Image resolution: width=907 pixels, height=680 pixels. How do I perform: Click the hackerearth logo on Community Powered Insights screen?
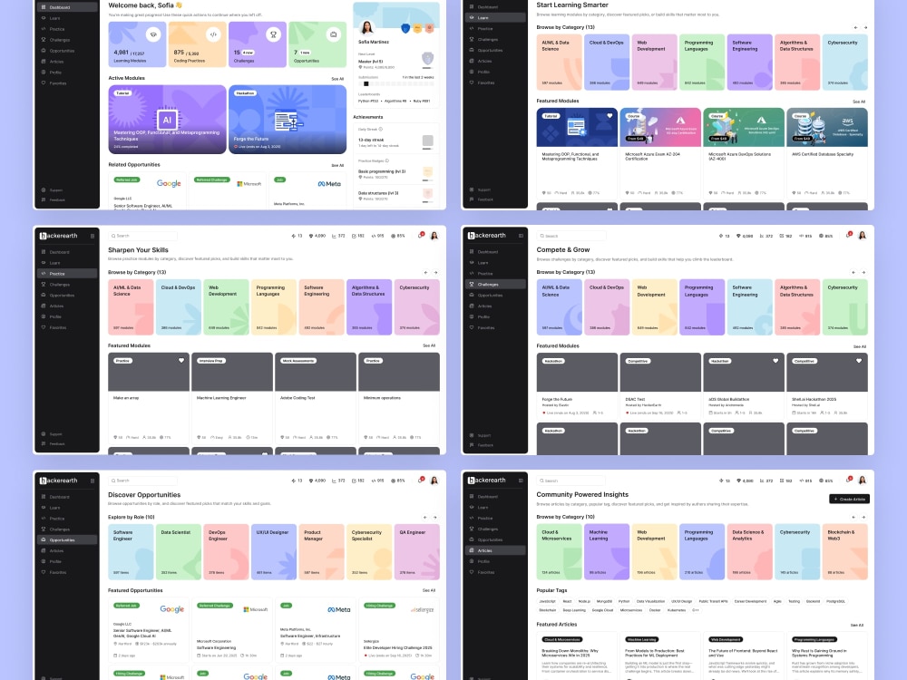point(486,480)
